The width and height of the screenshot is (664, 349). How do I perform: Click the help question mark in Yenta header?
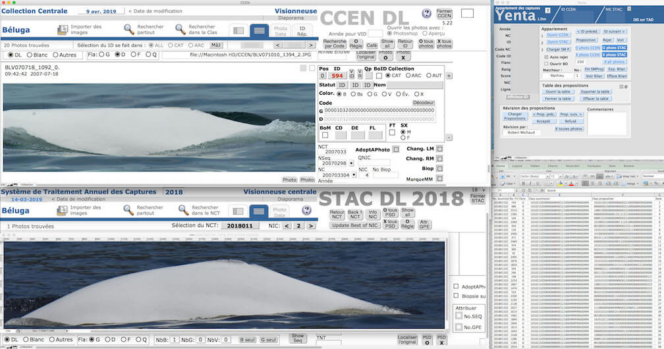(x=547, y=10)
